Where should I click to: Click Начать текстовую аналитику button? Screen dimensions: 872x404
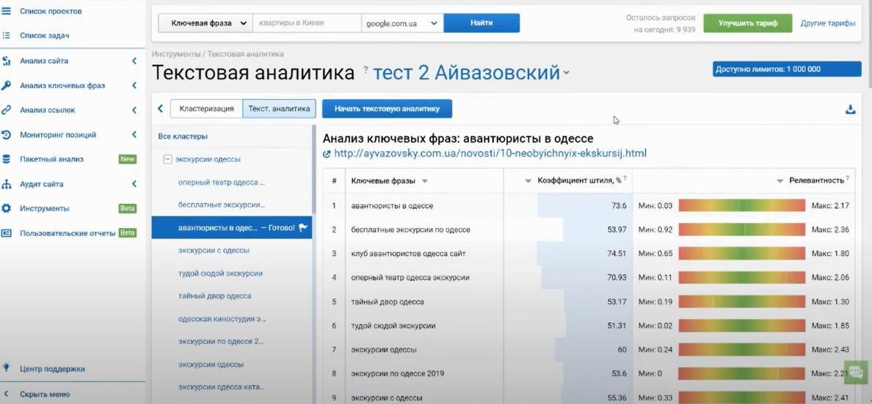[x=387, y=109]
